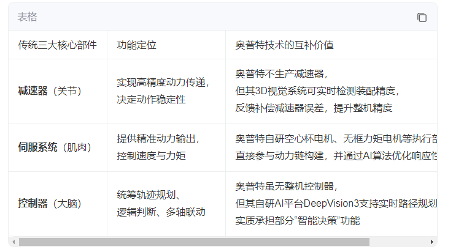Click the text 控制速度与力矩

pos(151,156)
